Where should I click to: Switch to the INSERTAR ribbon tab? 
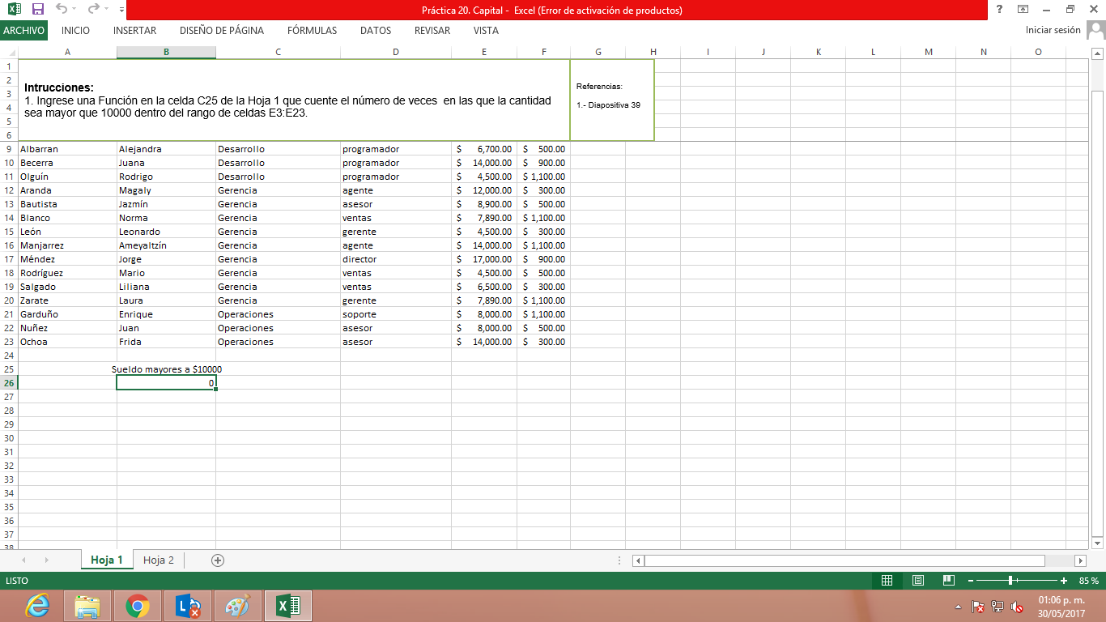[135, 31]
